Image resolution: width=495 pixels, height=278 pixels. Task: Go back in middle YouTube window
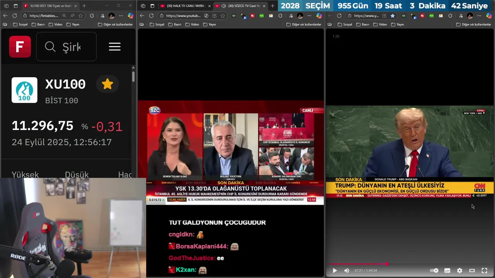[142, 15]
